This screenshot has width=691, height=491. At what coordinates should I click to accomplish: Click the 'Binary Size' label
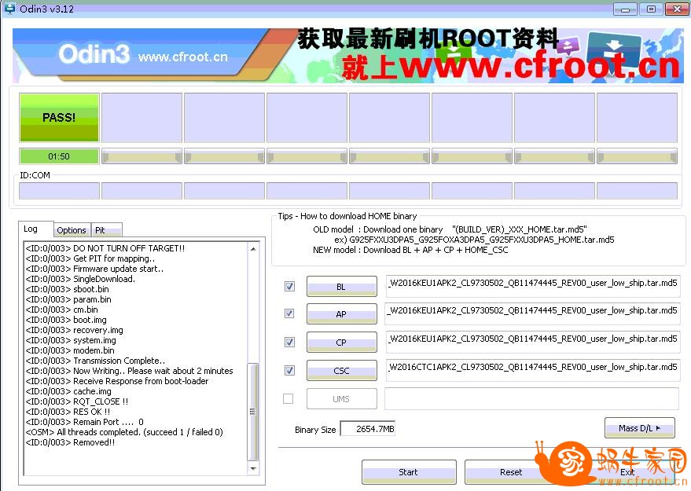(x=315, y=430)
